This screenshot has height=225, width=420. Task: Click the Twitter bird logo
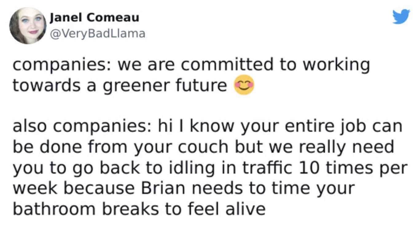[x=401, y=17]
